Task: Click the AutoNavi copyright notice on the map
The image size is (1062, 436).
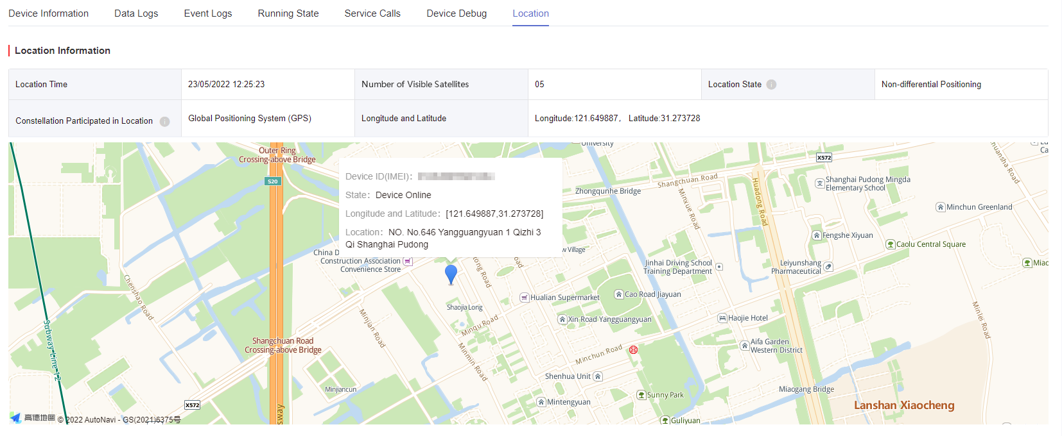Action: [x=119, y=420]
